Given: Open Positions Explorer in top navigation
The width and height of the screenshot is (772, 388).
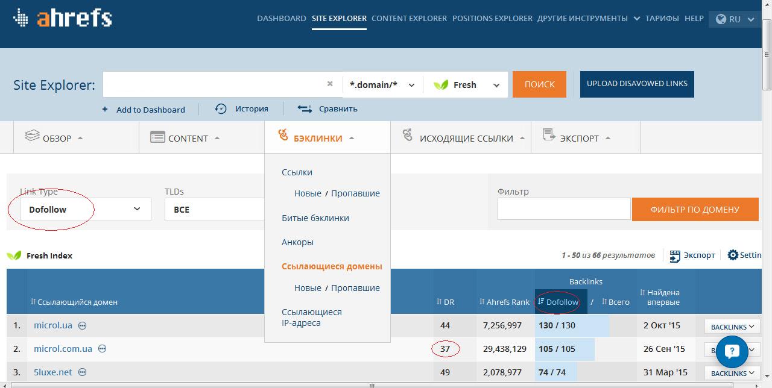Looking at the screenshot, I should coord(492,18).
